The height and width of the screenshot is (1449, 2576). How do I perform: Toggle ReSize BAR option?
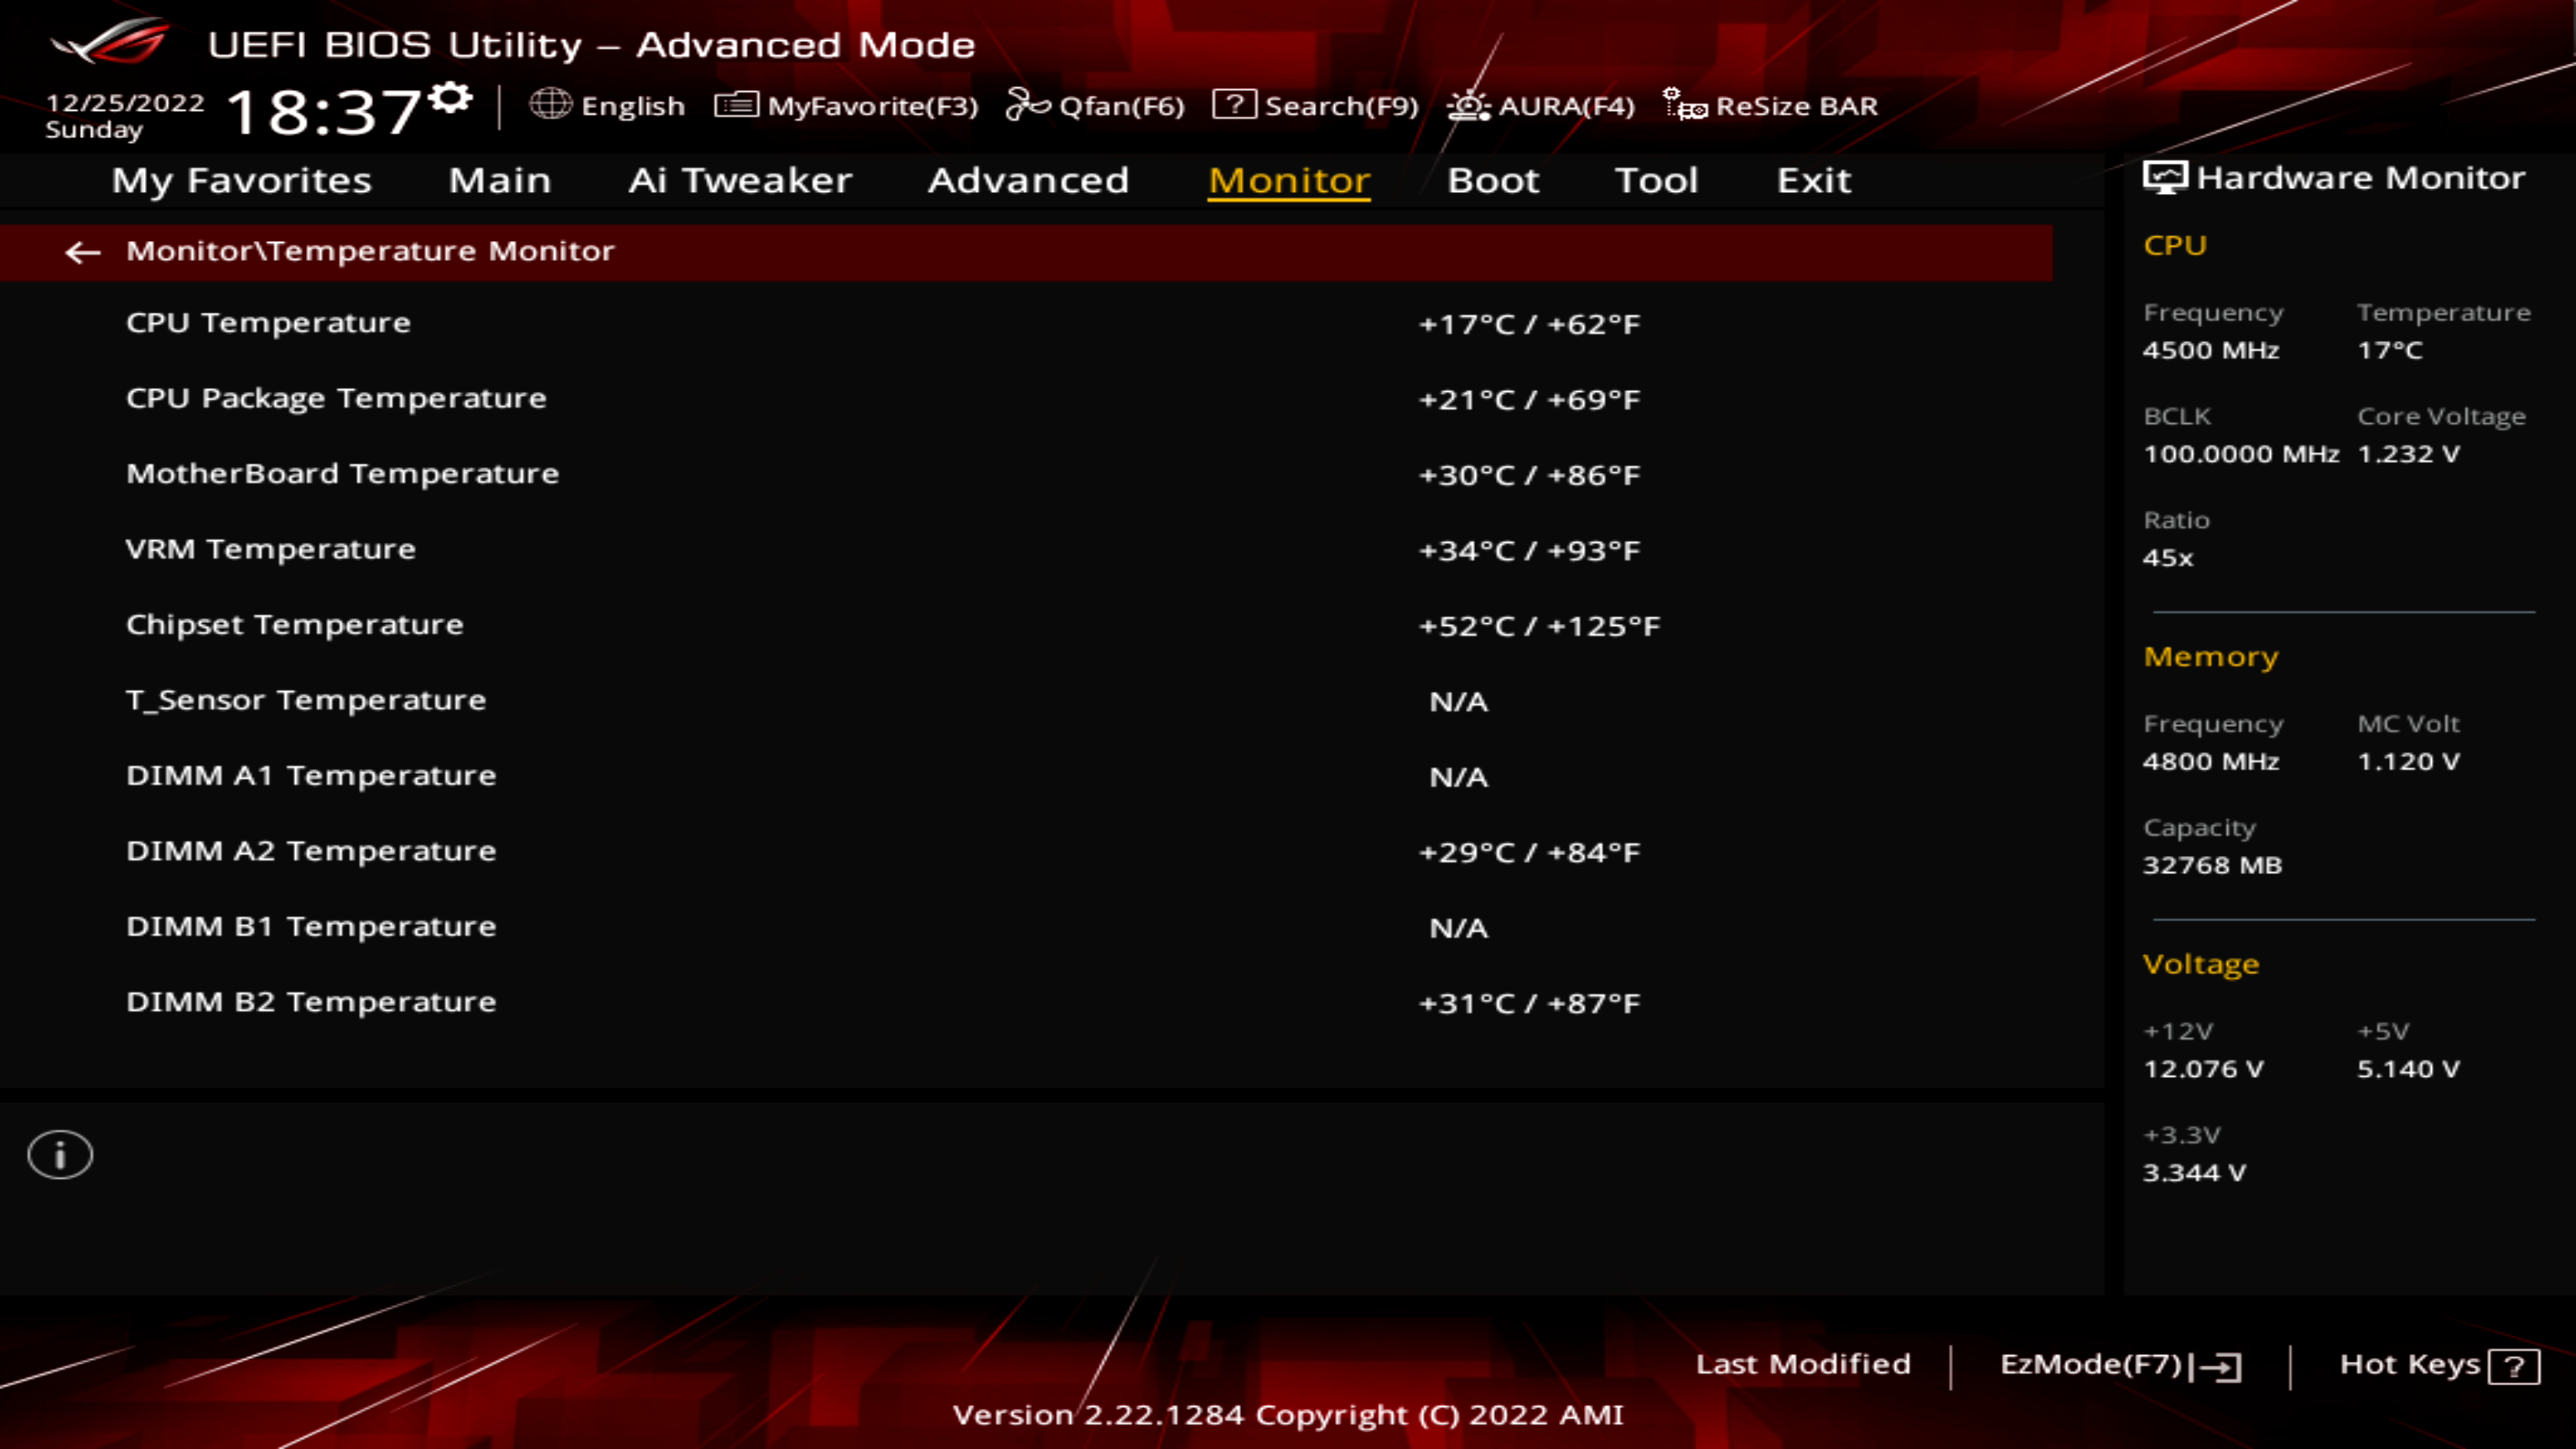coord(1797,106)
